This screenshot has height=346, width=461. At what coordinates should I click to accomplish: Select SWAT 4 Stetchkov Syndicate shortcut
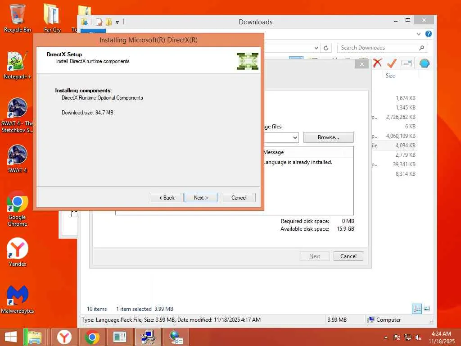click(x=17, y=115)
